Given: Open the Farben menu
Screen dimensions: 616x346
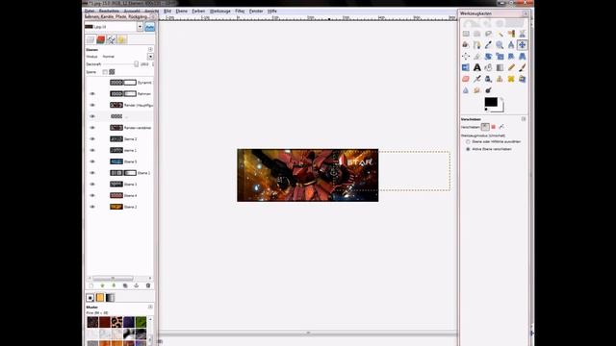Looking at the screenshot, I should point(198,11).
